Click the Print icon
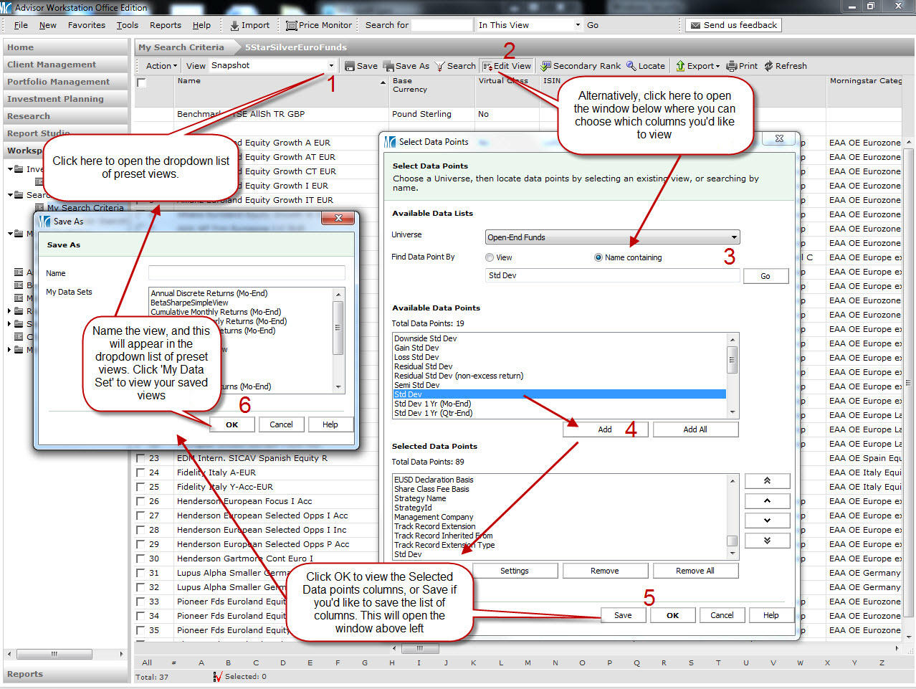916x689 pixels. [732, 66]
